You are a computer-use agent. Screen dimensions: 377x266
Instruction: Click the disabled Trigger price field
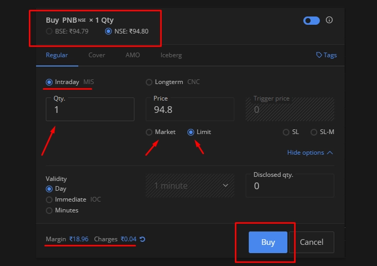coord(290,109)
